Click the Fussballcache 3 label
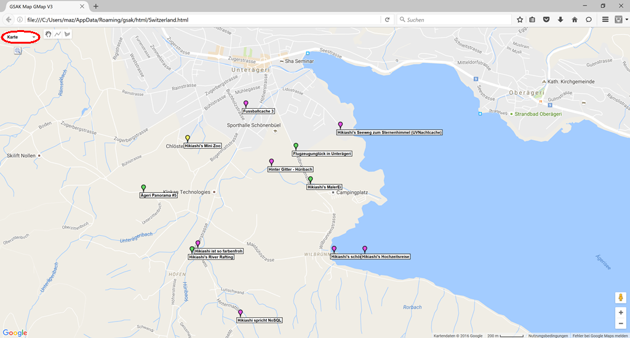 [x=258, y=111]
